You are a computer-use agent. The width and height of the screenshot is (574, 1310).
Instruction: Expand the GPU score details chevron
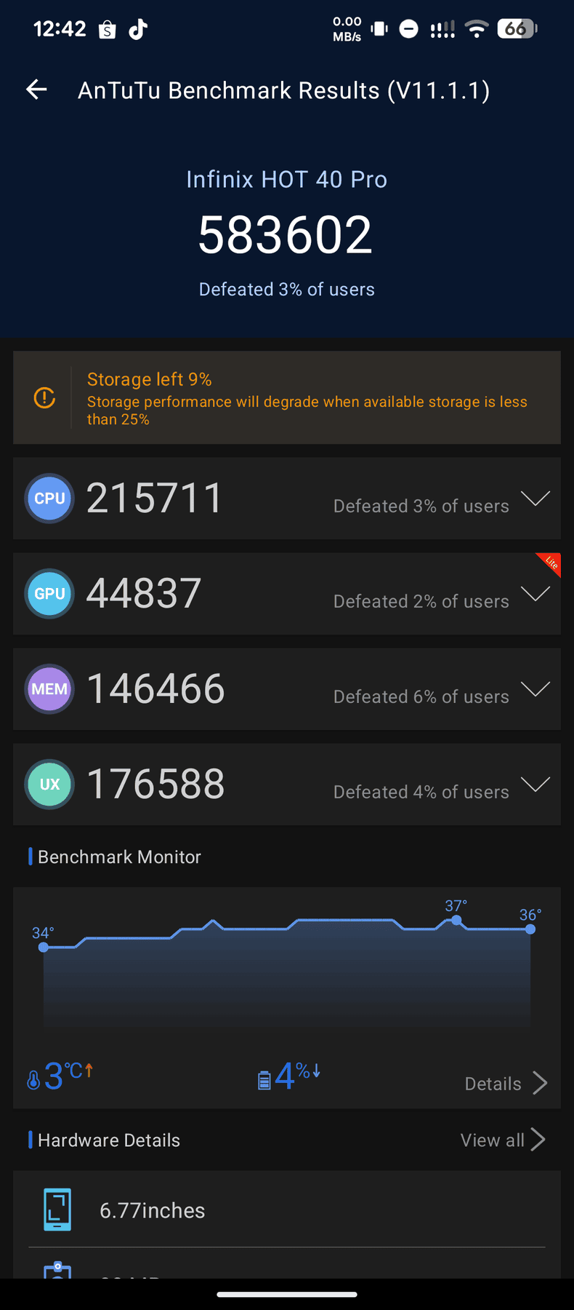click(x=535, y=594)
